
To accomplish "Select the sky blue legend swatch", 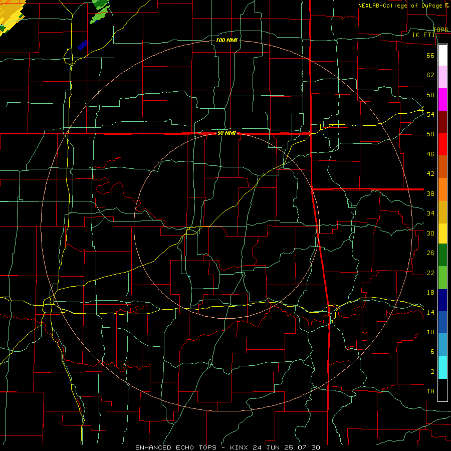I will tap(442, 344).
